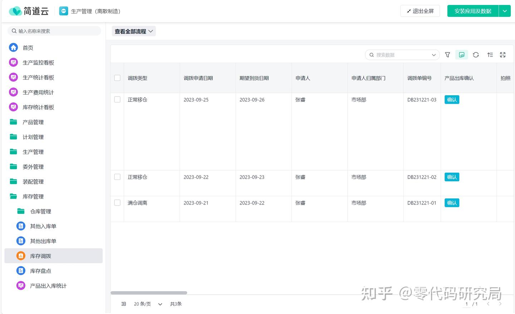Tick the checkbox for 满仓调离 row
This screenshot has width=515, height=314.
(117, 203)
